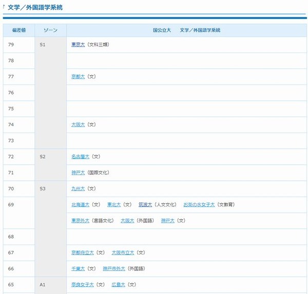Image resolution: width=308 pixels, height=294 pixels.
Task: Open the 京都府立大 link
Action: click(x=83, y=253)
